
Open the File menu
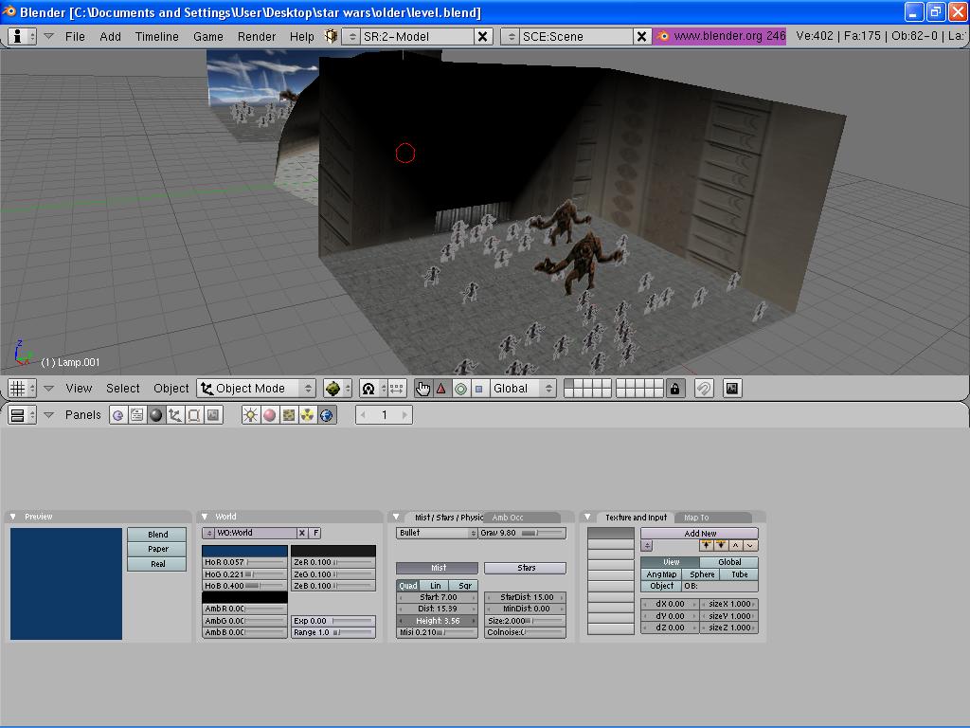75,37
